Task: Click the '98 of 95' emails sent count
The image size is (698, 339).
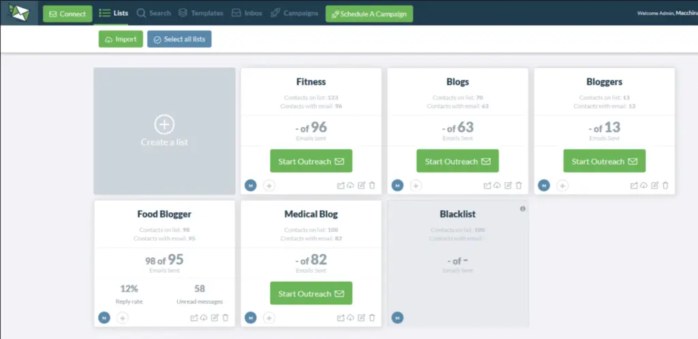Action: [x=164, y=260]
